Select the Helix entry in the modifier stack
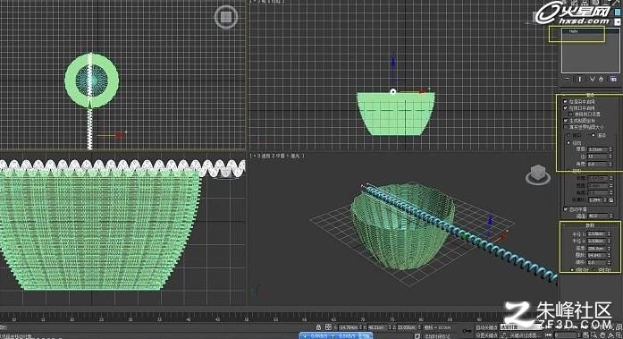Image resolution: width=623 pixels, height=339 pixels. pyautogui.click(x=573, y=31)
